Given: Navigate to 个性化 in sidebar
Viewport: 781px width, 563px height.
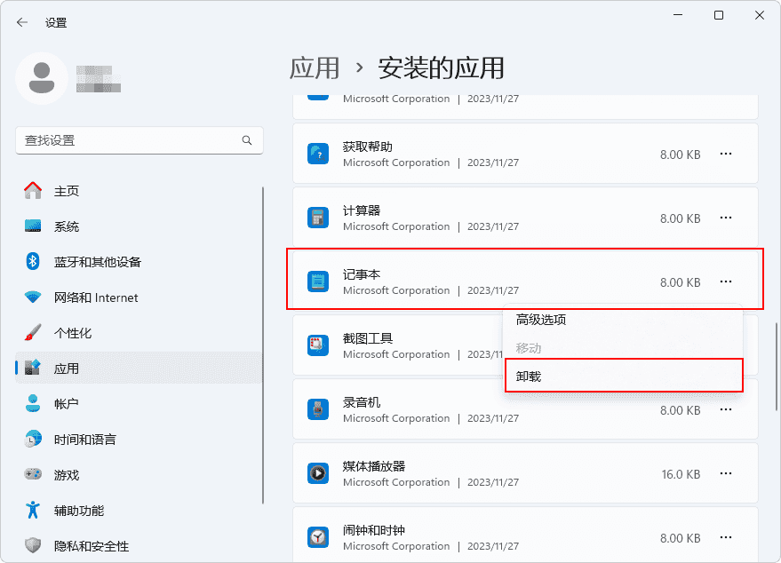Looking at the screenshot, I should tap(73, 333).
